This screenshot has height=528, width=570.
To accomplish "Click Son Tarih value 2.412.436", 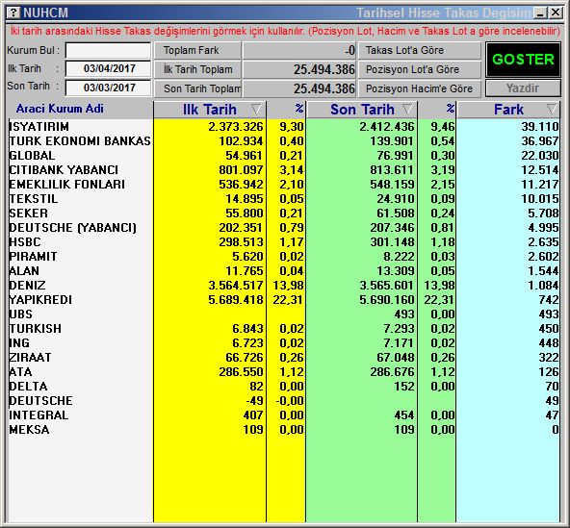I will (x=387, y=127).
